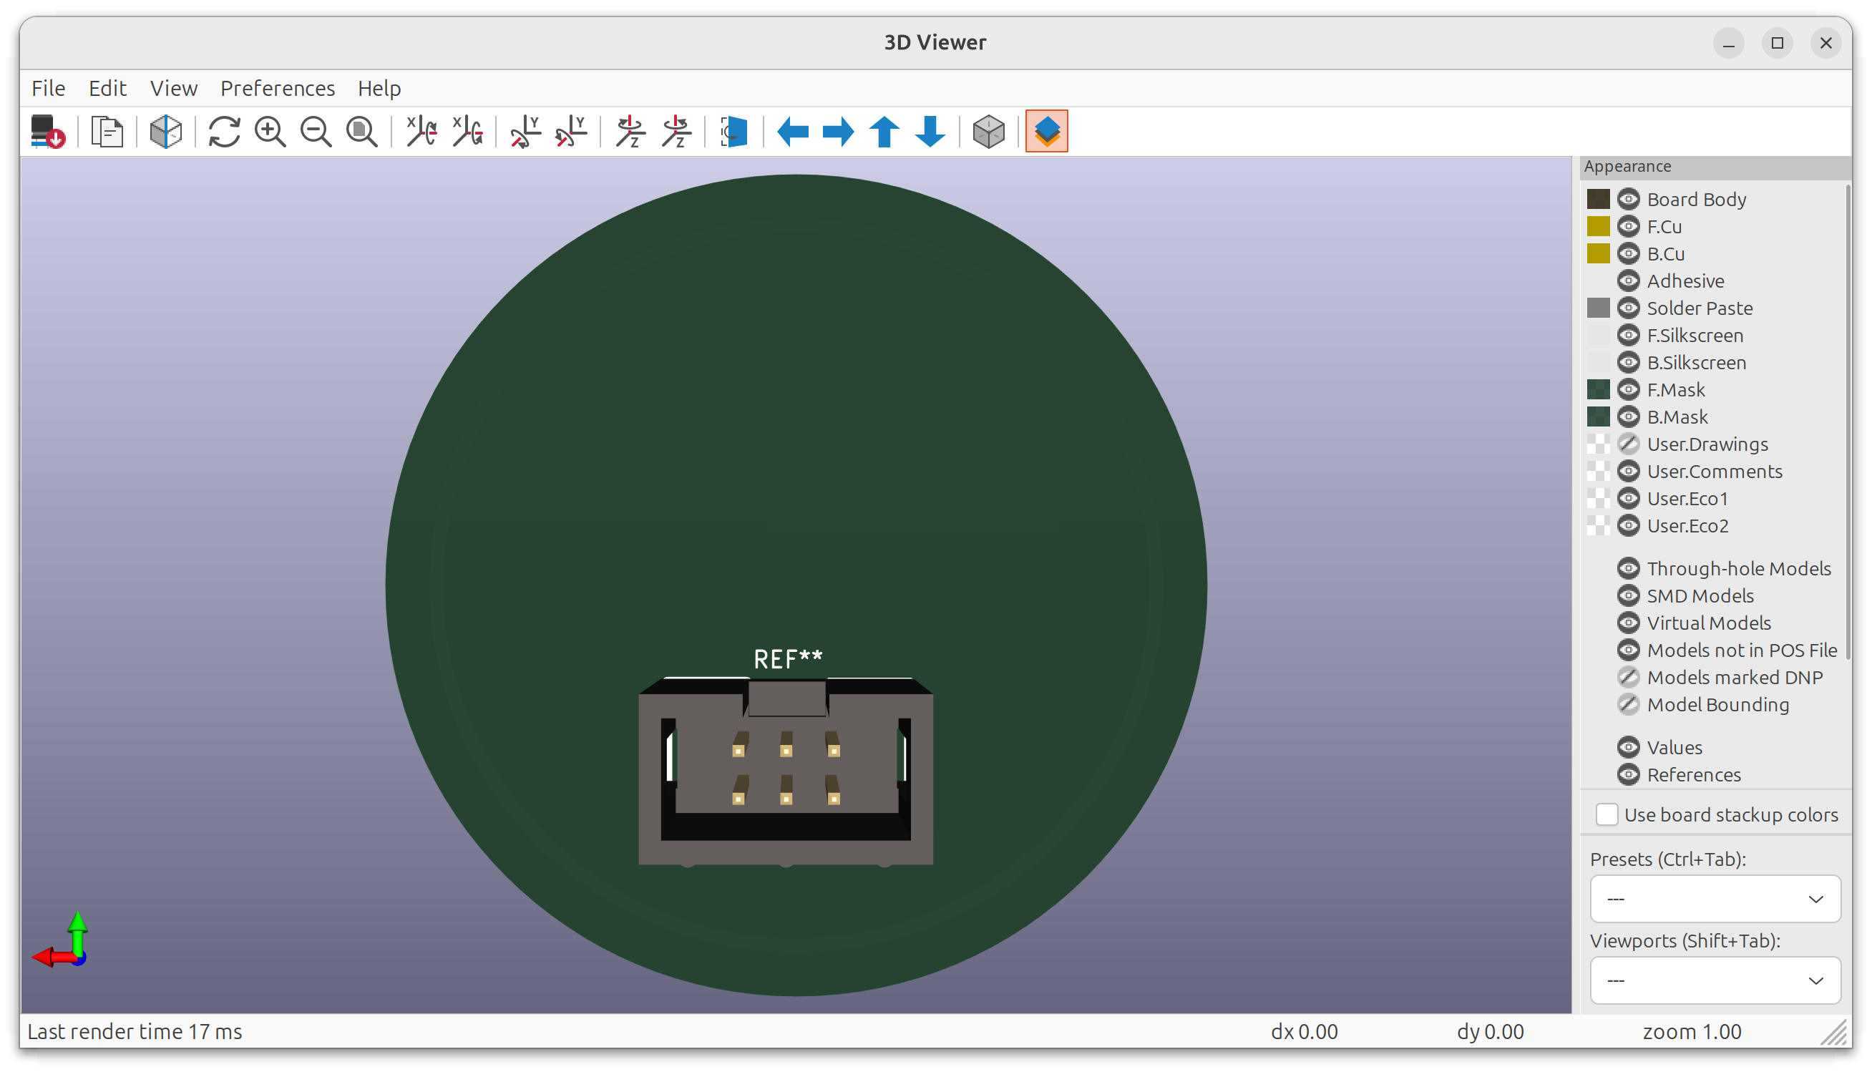The image size is (1872, 1072).
Task: Click the Board Body color swatch
Action: (1598, 200)
